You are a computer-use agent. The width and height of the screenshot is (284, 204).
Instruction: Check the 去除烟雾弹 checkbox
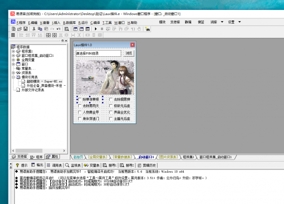pyautogui.click(x=111, y=99)
